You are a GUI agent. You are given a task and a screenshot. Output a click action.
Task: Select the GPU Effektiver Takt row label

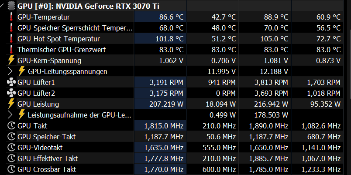48,159
